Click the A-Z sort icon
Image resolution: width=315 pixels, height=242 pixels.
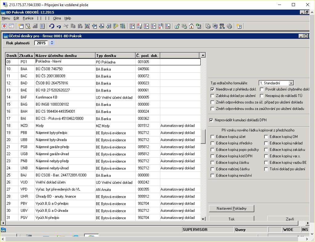(x=123, y=26)
